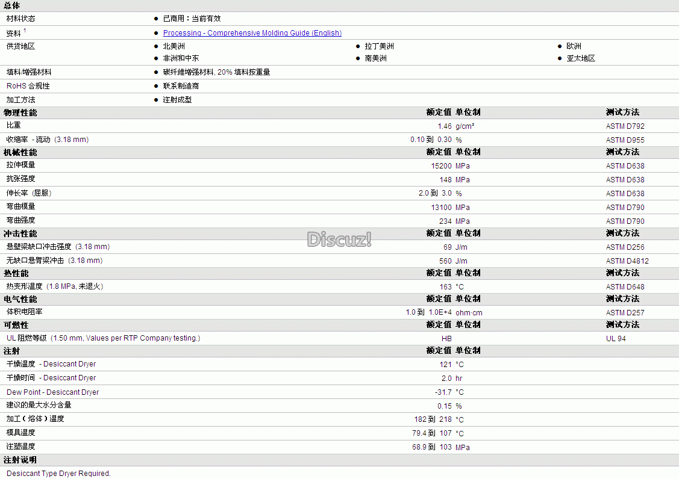
Task: Click the 电气性能 section header
Action: tap(20, 300)
